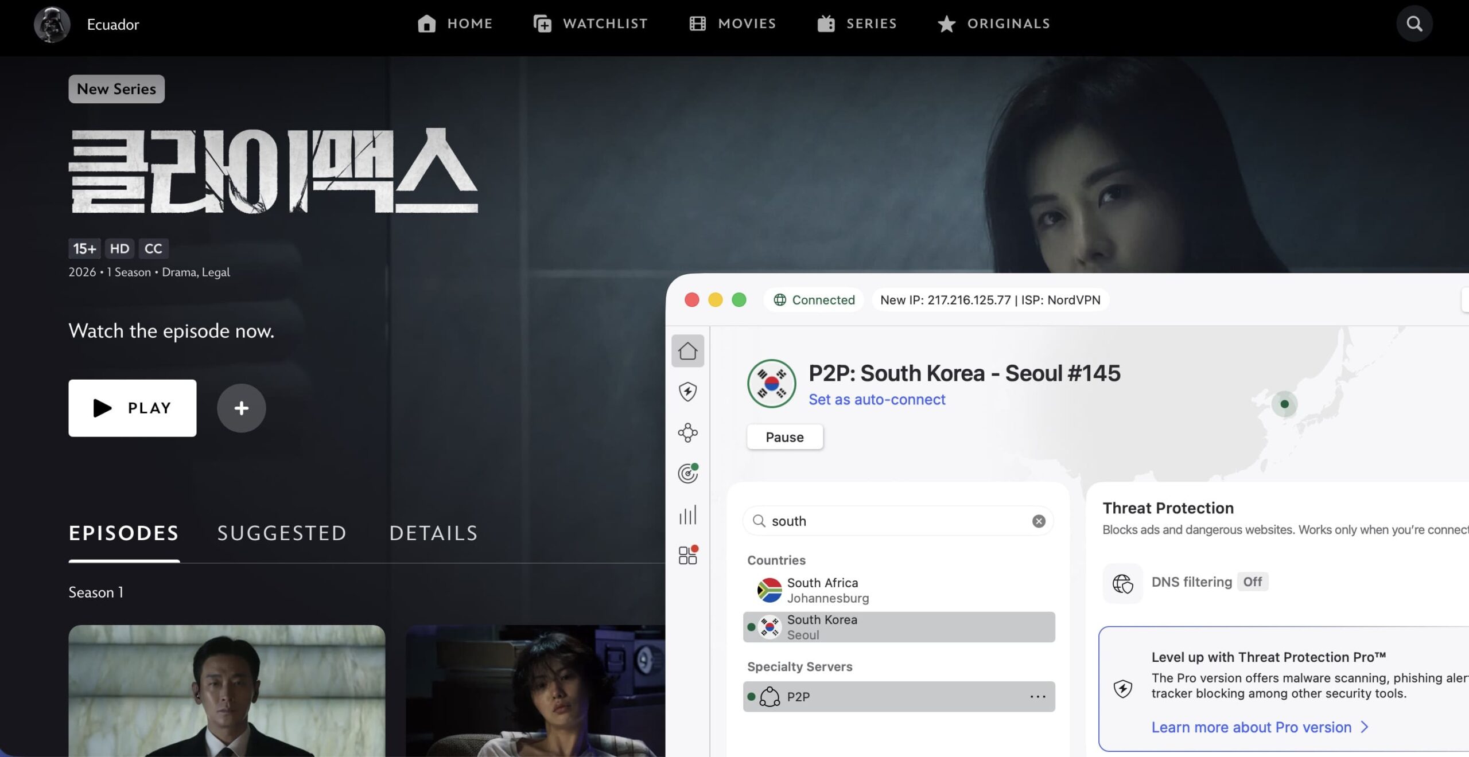
Task: Click the streaming site search icon
Action: tap(1414, 24)
